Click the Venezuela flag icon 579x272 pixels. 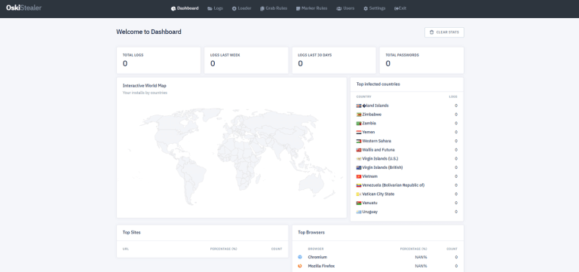pos(359,185)
